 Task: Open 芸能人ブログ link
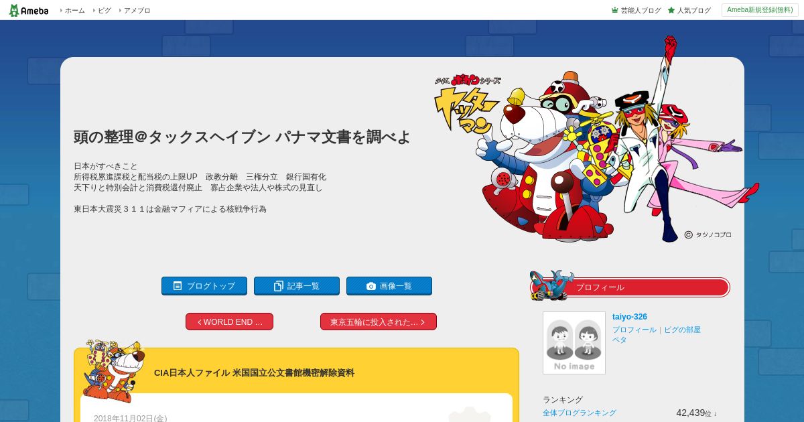click(x=641, y=11)
